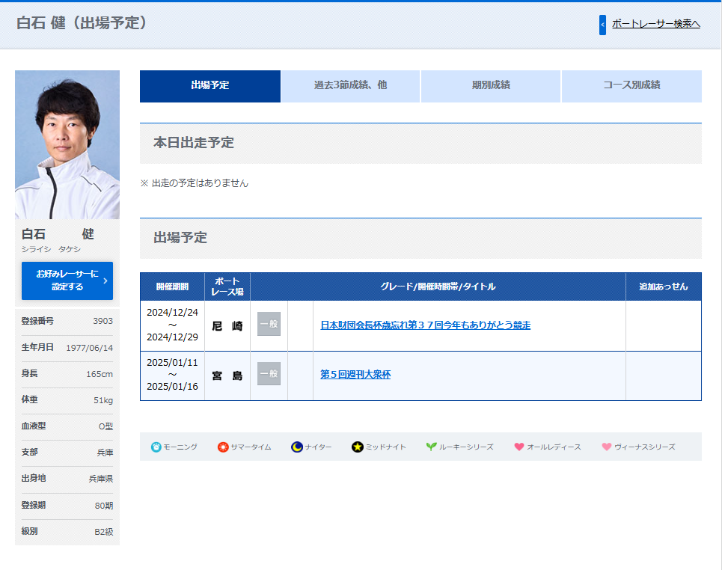The image size is (722, 570).
Task: Click the Venus Series heart icon
Action: (x=607, y=447)
